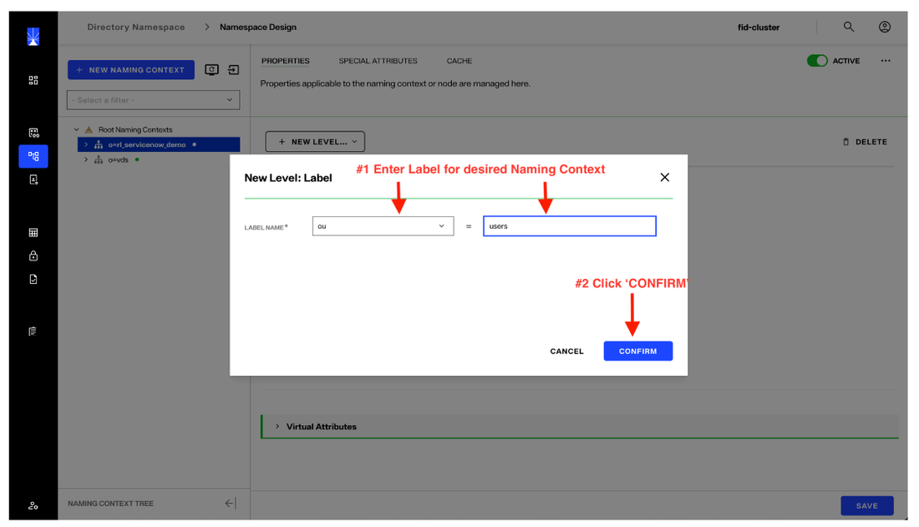Collapse the Root Naming Contexts node

pos(76,129)
